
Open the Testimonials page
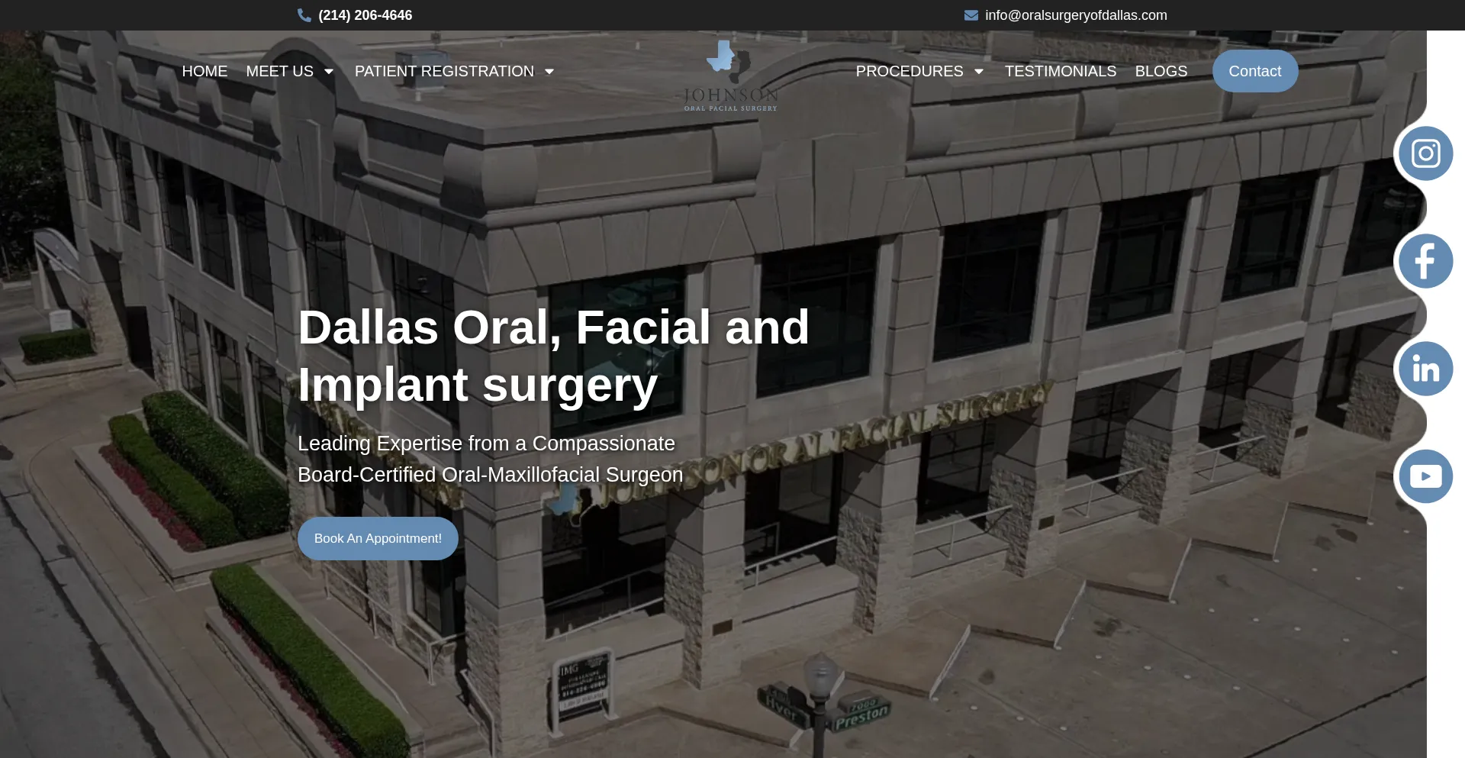point(1060,71)
